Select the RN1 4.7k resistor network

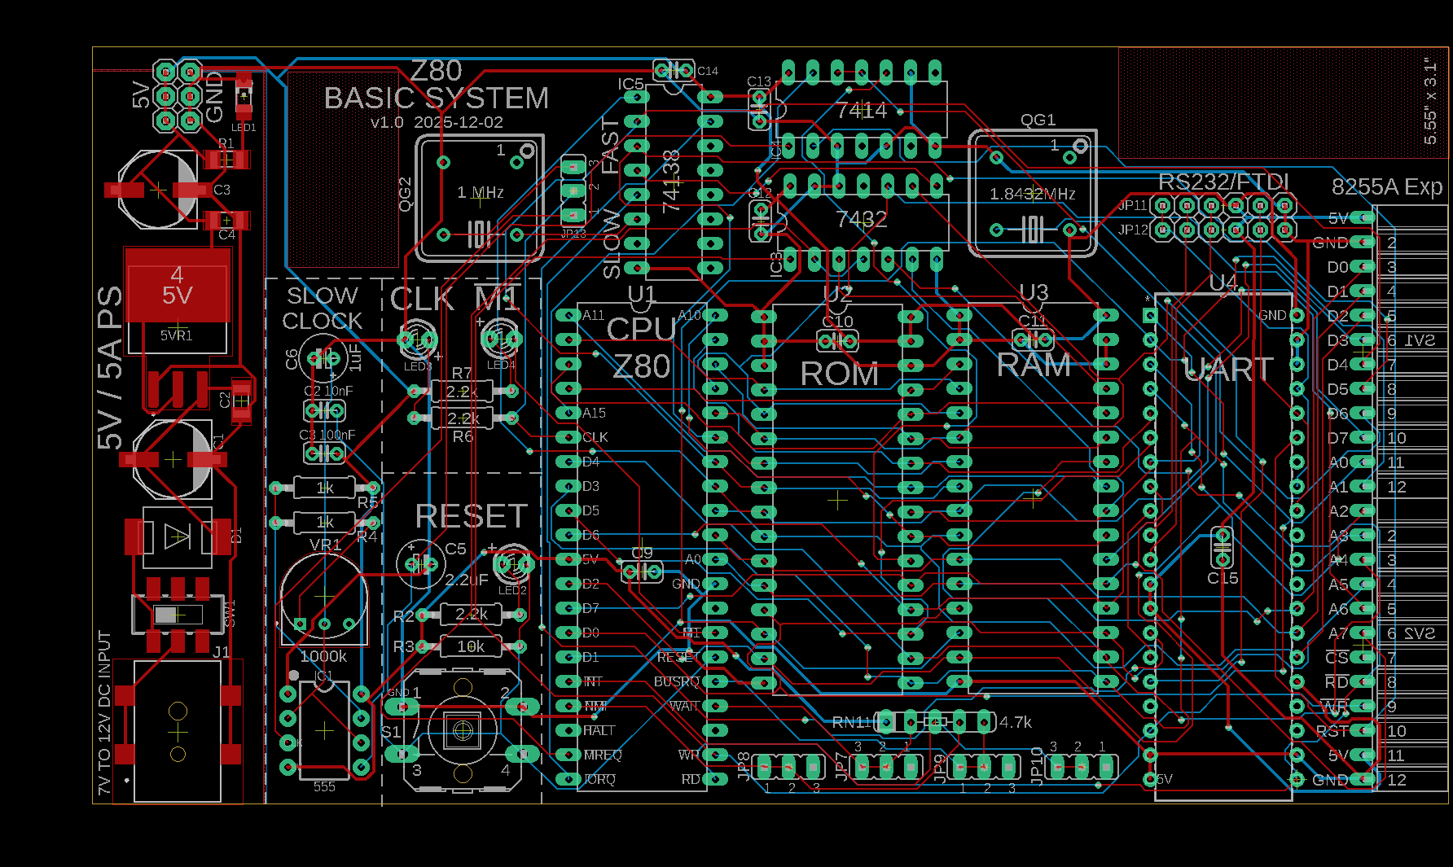(935, 722)
